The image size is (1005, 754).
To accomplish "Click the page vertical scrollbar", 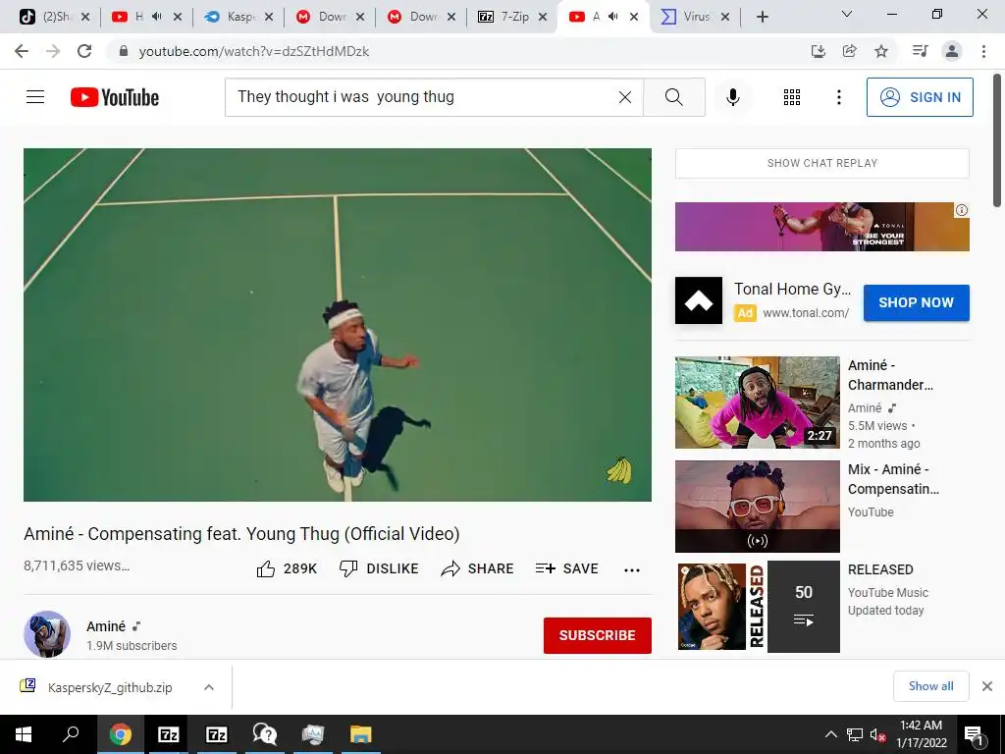I will coord(997,141).
